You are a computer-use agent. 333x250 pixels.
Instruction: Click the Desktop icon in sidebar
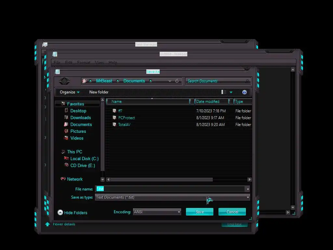click(66, 110)
